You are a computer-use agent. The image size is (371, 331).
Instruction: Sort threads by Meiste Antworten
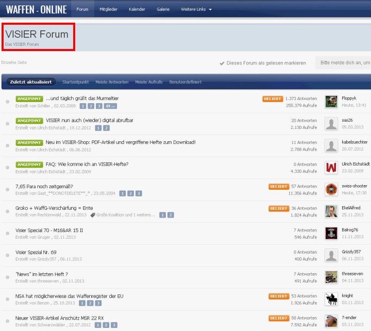[x=112, y=82]
